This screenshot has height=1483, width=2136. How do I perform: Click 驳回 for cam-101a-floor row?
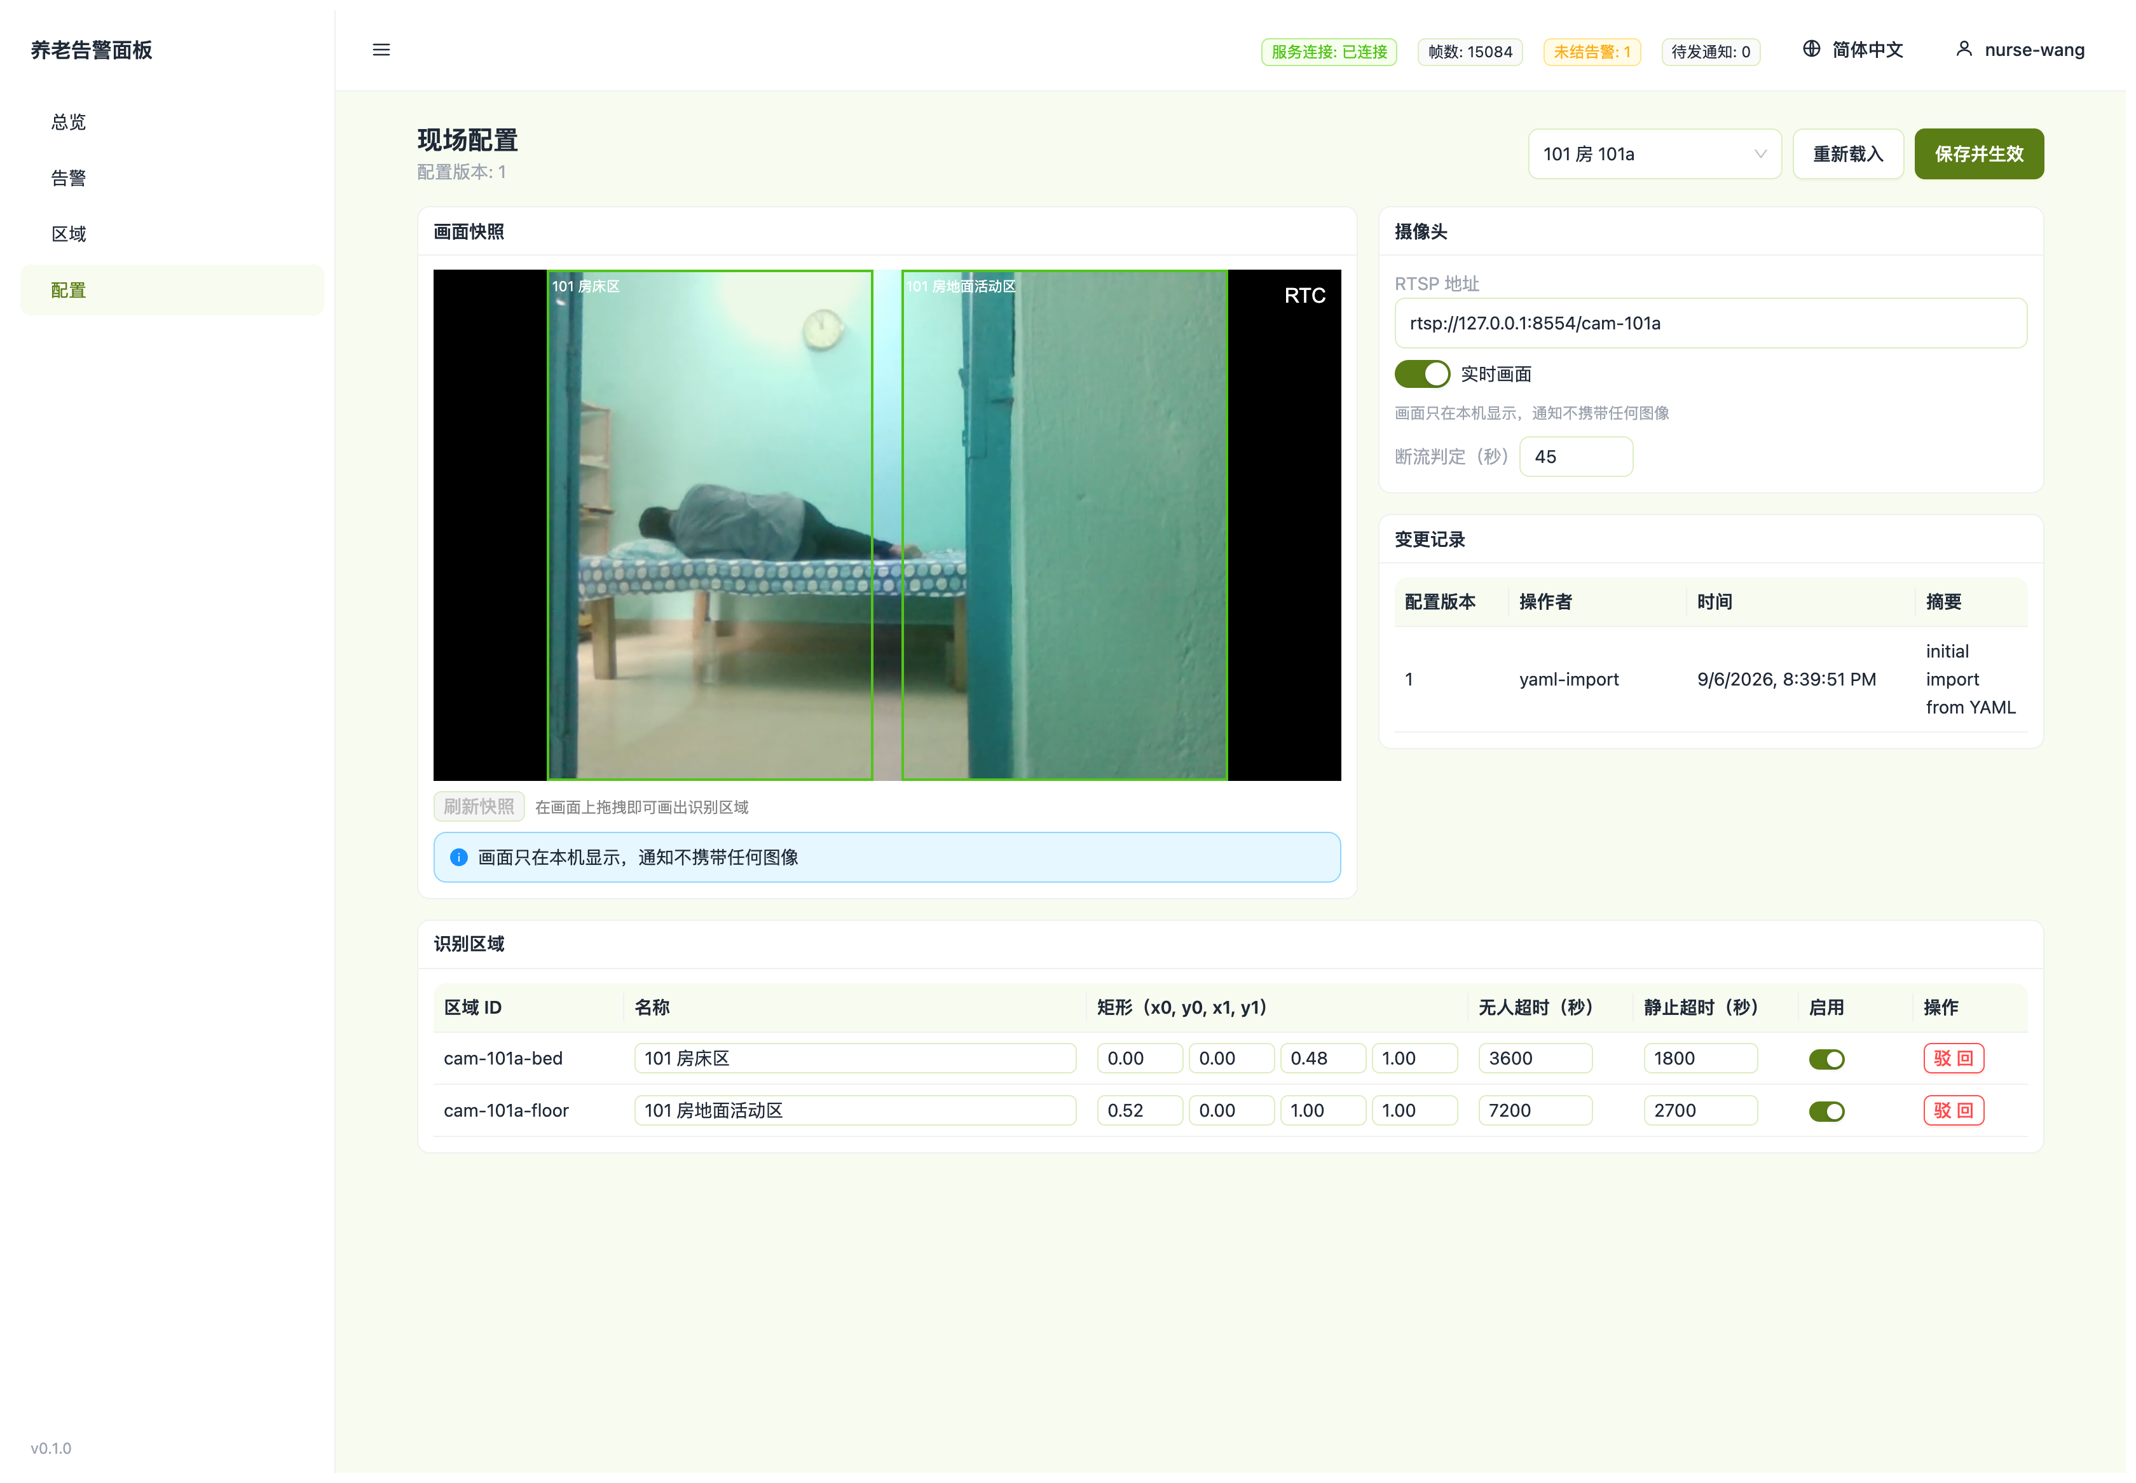tap(1953, 1110)
